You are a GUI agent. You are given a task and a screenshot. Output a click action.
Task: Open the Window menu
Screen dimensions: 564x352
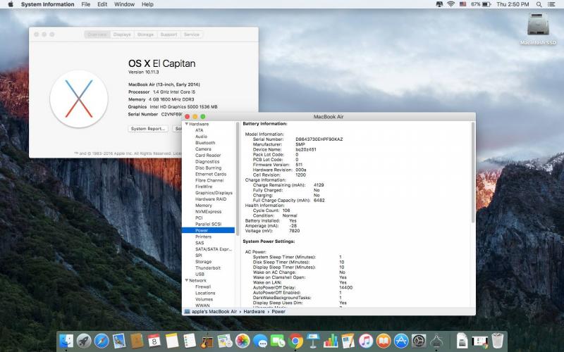(124, 4)
